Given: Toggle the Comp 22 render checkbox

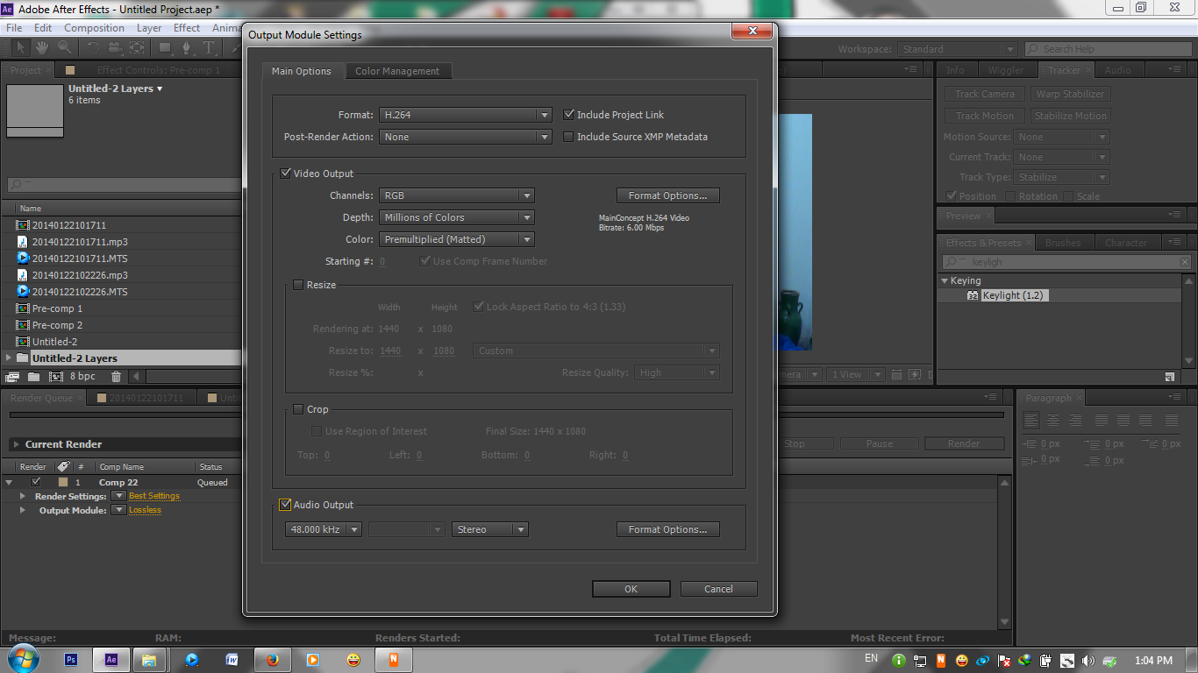Looking at the screenshot, I should click(35, 482).
